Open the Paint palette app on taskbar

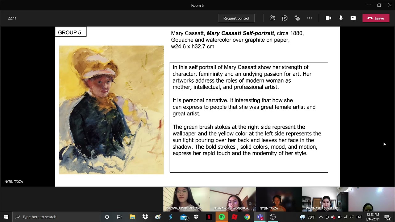[158, 217]
